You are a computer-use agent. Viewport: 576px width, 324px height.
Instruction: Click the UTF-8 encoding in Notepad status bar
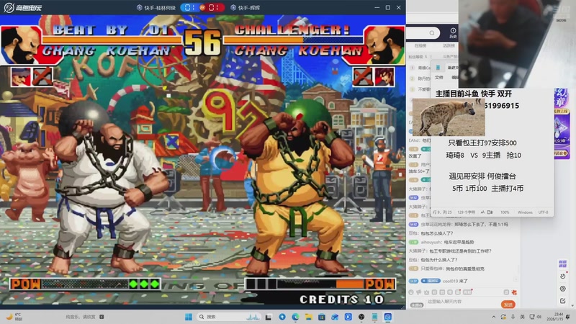pos(544,212)
